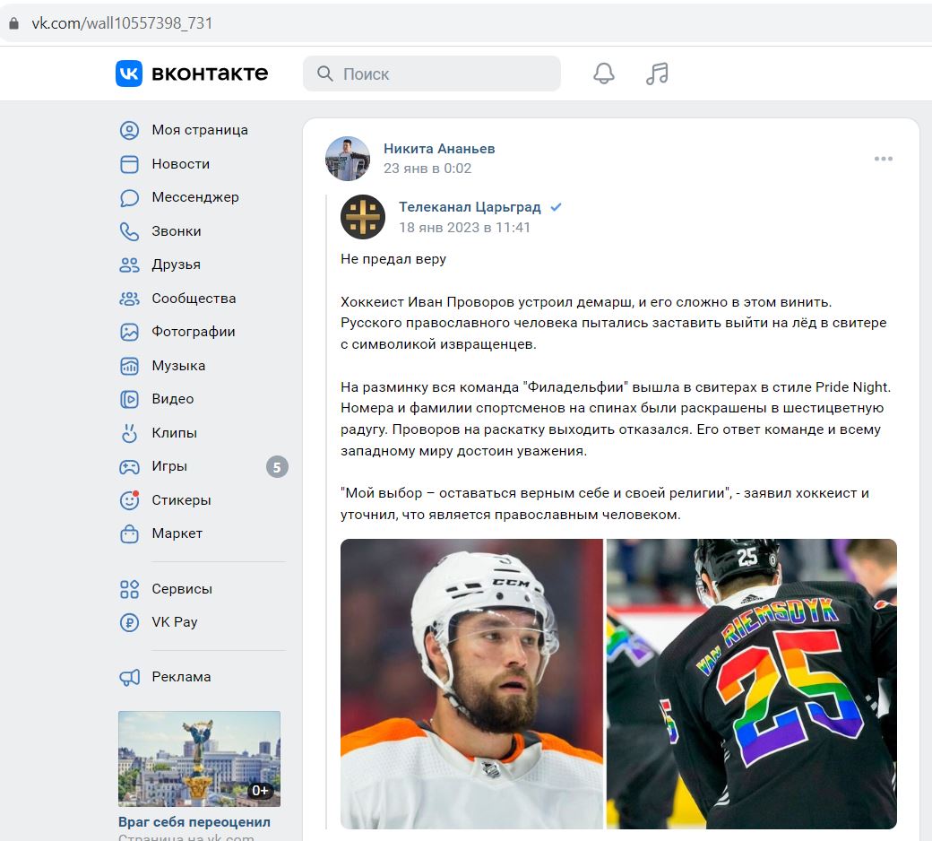Click the Фотографии label

pyautogui.click(x=194, y=332)
